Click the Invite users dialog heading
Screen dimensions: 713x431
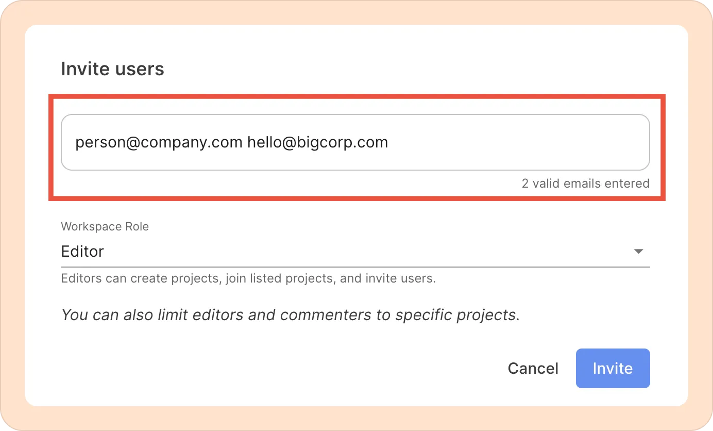tap(112, 69)
